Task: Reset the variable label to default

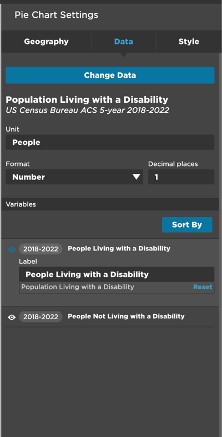Action: pyautogui.click(x=203, y=287)
